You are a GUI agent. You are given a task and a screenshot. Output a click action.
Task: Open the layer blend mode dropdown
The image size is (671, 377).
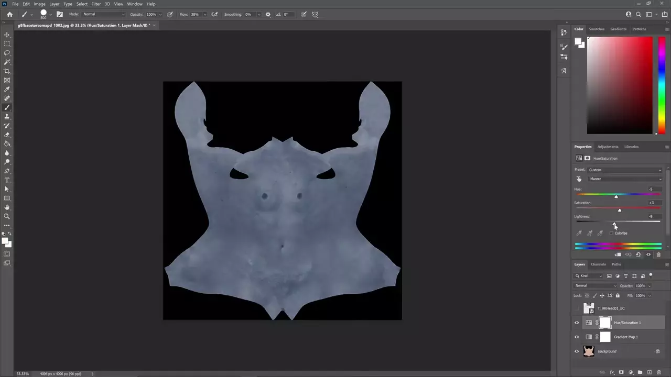(596, 286)
